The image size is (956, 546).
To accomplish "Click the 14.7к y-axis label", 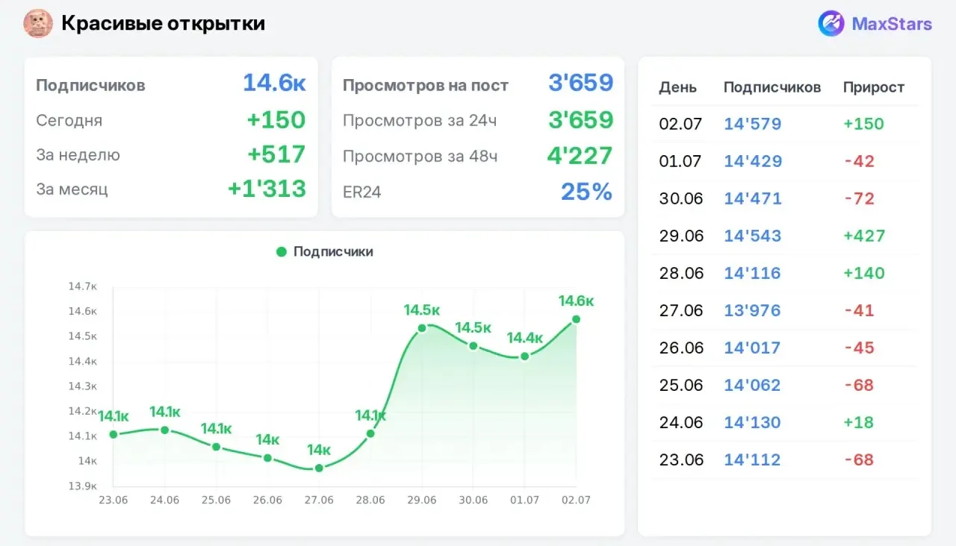I will (x=82, y=286).
